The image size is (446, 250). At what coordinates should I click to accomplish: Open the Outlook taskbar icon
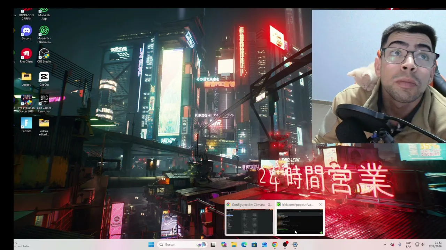coord(264,244)
